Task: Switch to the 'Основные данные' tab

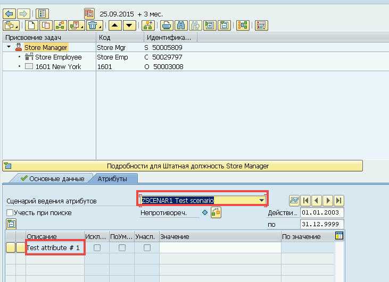Action: pos(52,179)
